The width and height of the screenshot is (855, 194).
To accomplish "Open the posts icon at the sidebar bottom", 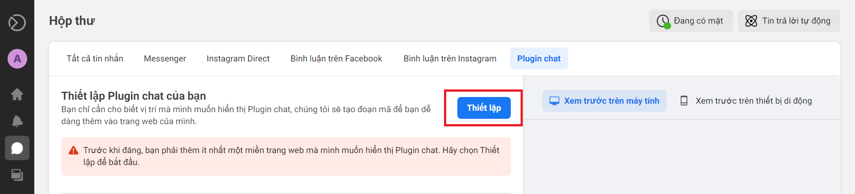I will pos(17,175).
